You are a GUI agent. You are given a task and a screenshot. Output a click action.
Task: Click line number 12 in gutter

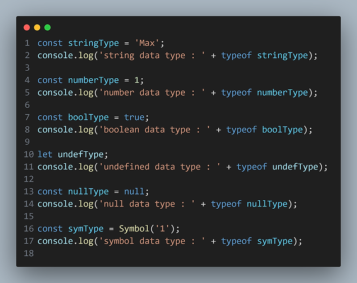[29, 179]
